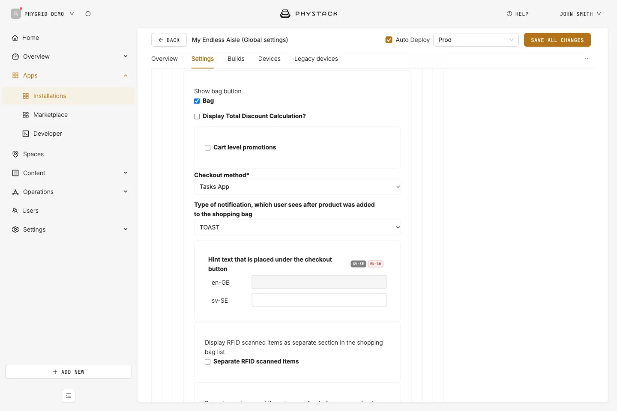617x411 pixels.
Task: Open the John Smith account menu
Action: click(581, 14)
